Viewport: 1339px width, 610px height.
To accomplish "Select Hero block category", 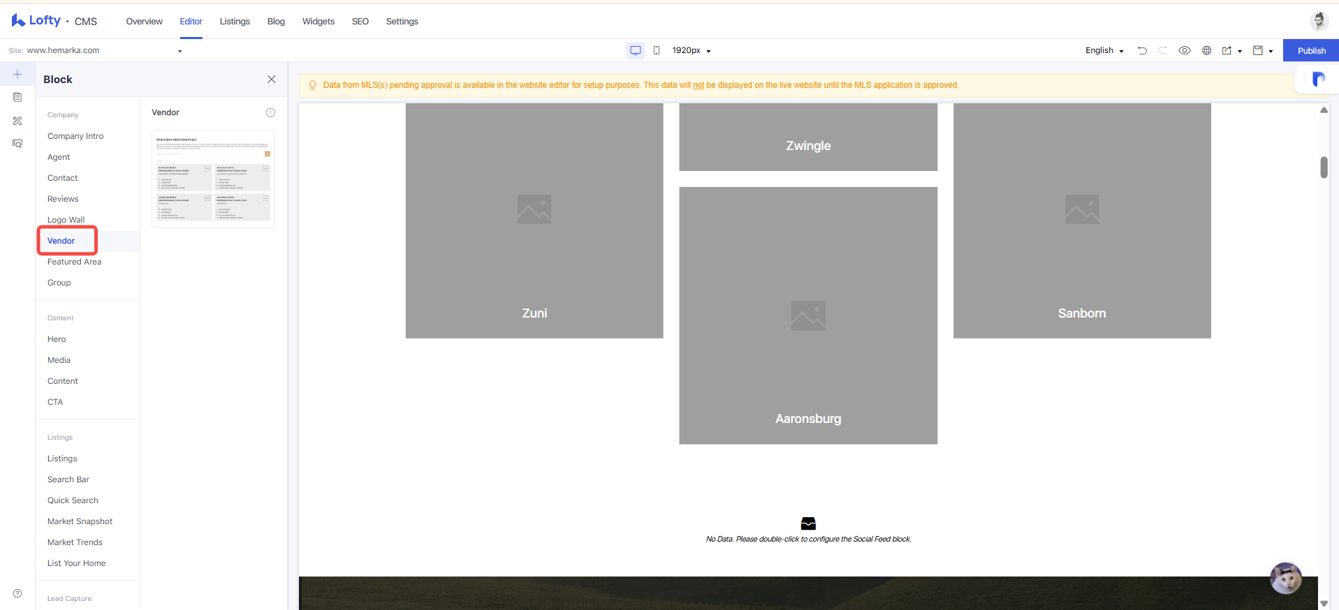I will coord(57,339).
